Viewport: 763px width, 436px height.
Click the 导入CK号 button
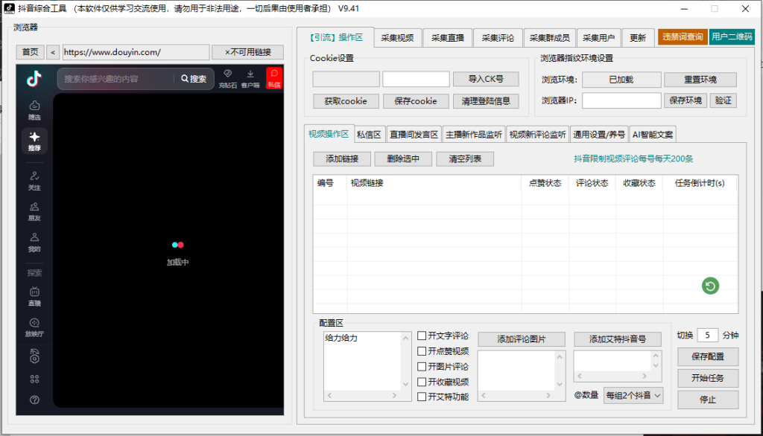point(486,79)
